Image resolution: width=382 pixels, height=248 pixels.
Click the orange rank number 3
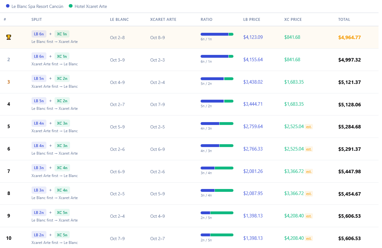(9, 82)
